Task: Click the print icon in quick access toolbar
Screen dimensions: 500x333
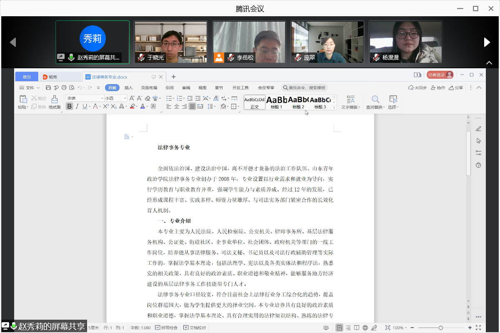Action: tap(64, 88)
